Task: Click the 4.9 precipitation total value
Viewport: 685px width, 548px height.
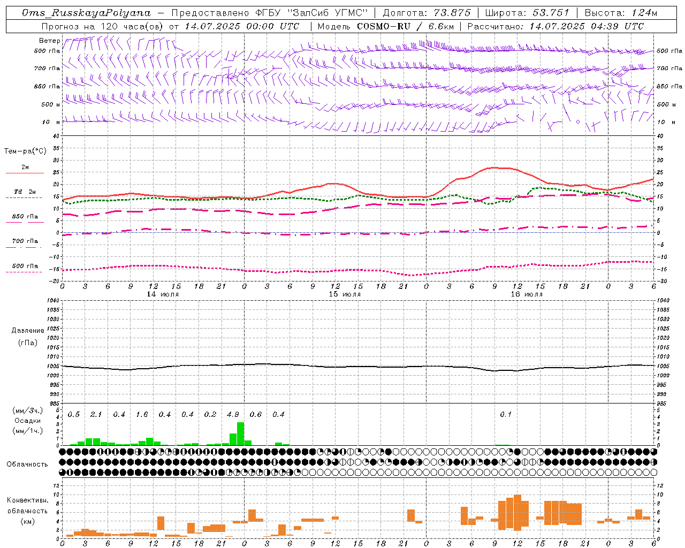Action: point(233,415)
